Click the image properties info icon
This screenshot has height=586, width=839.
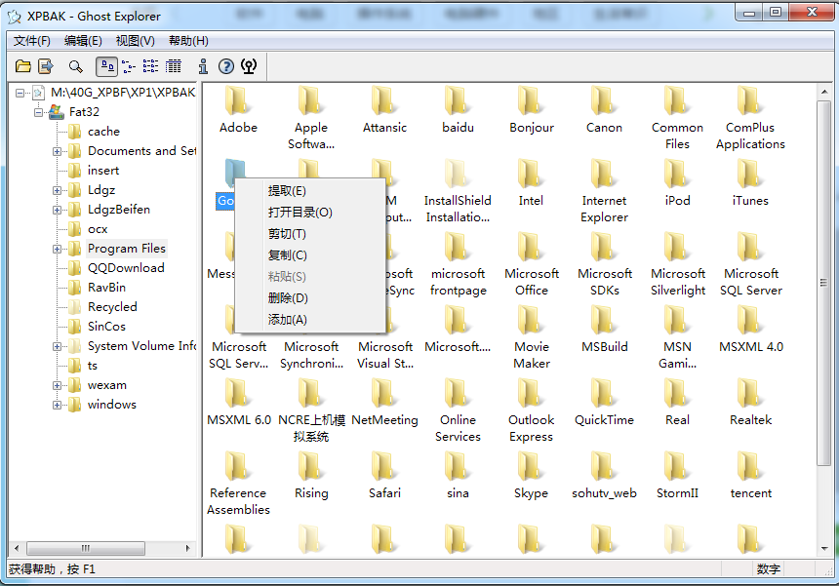[203, 66]
